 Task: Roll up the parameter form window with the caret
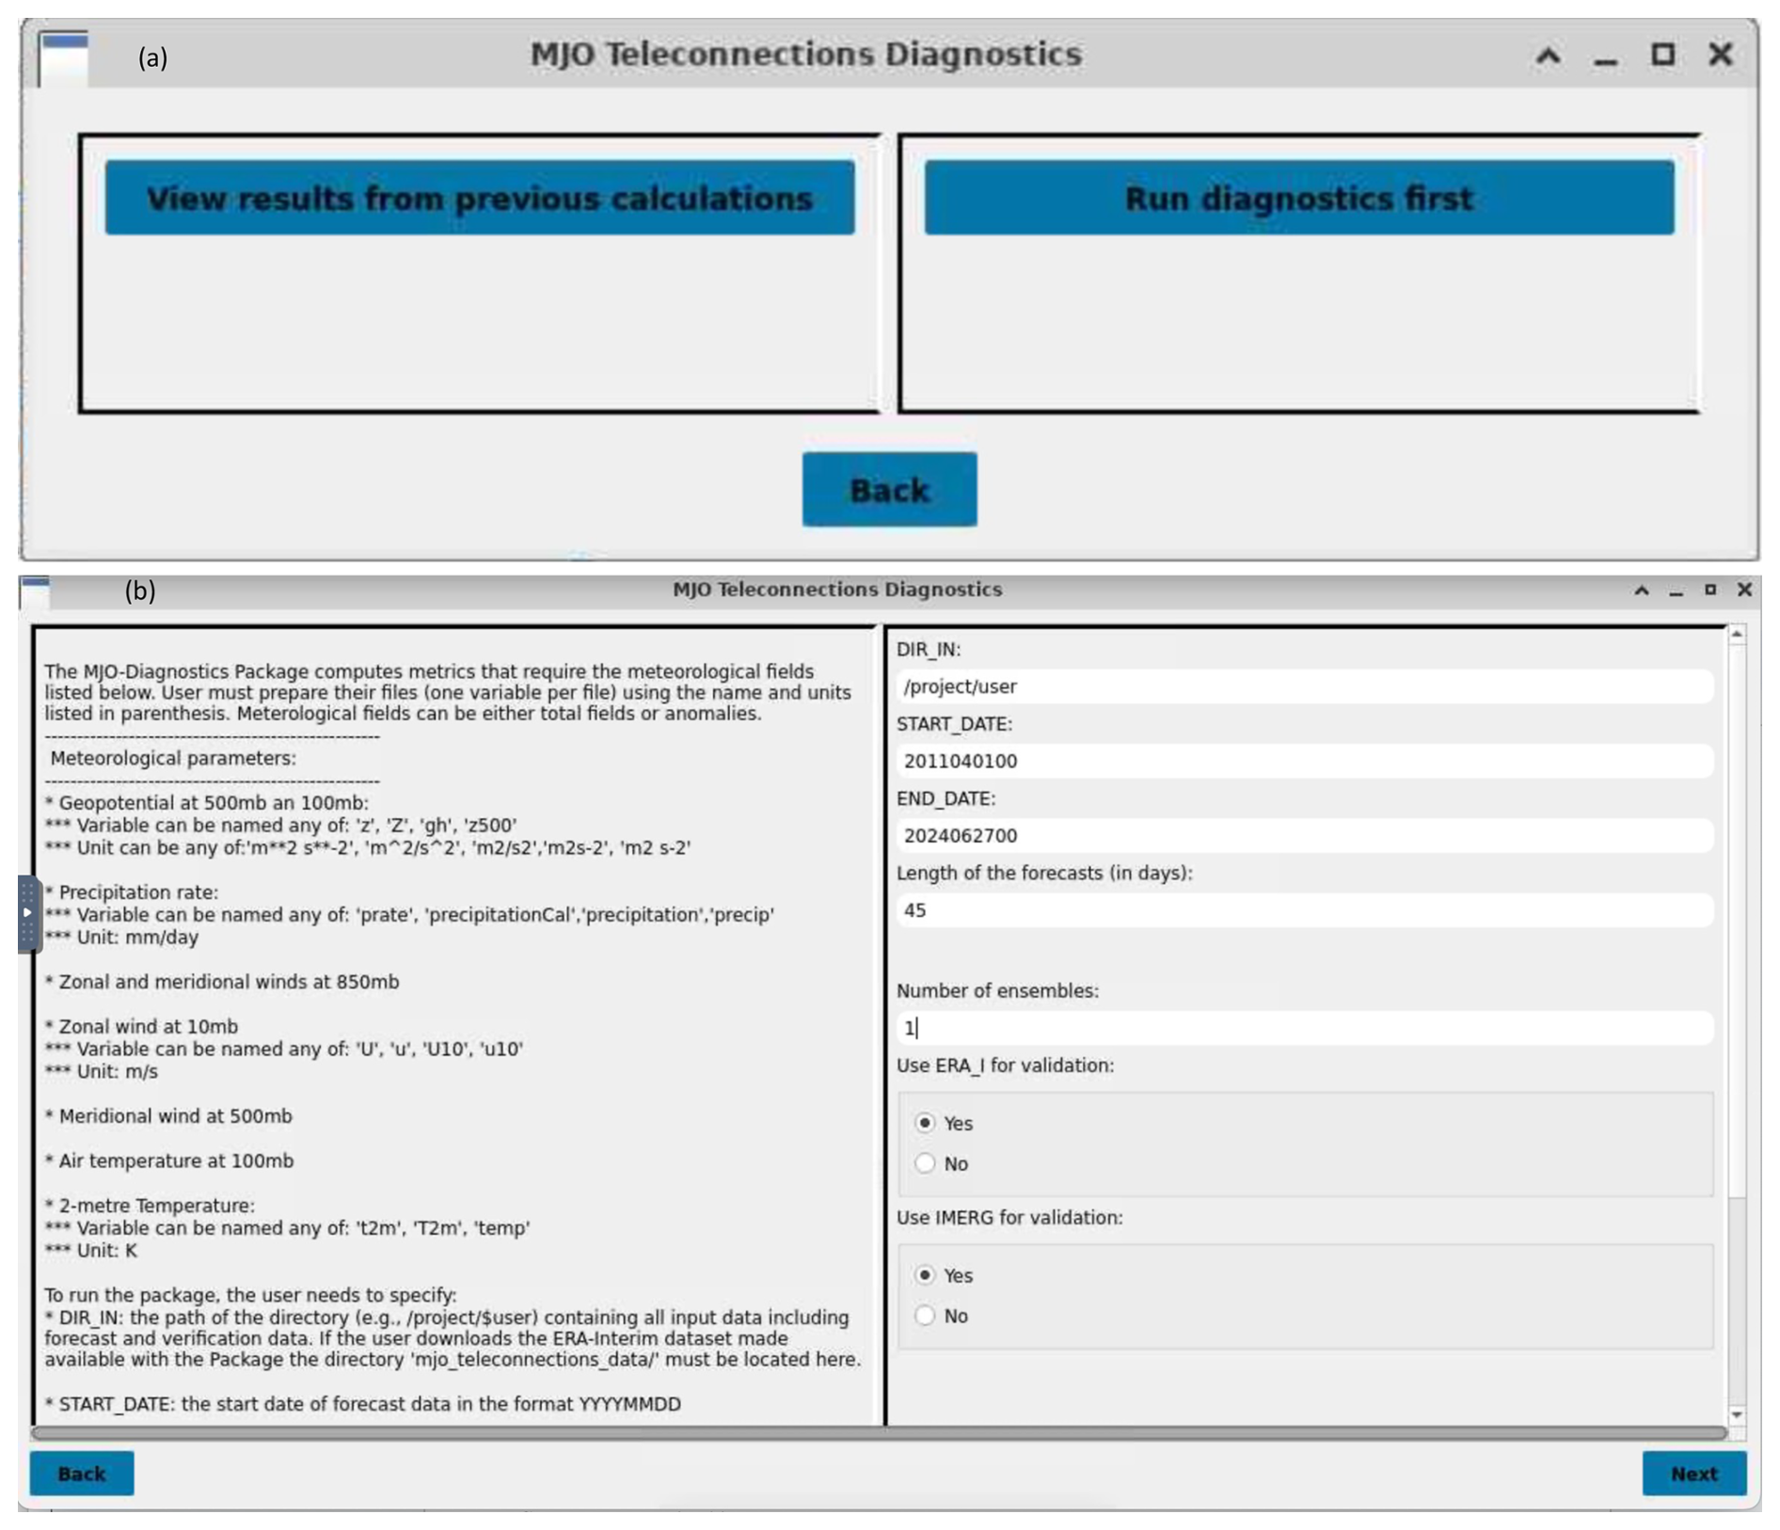pos(1641,591)
